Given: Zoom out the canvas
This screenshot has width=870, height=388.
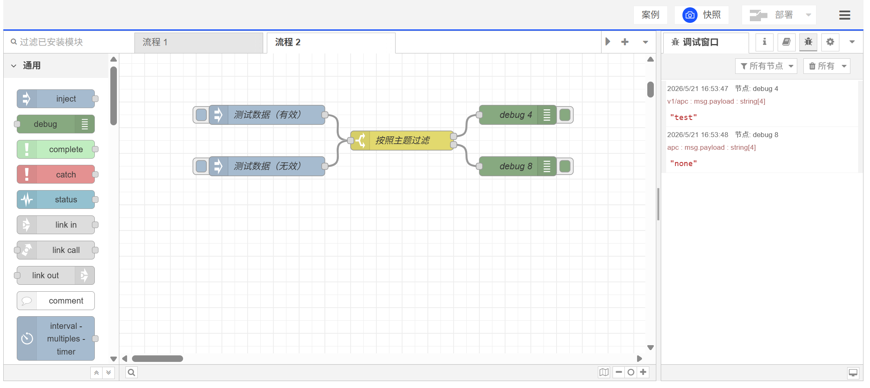Looking at the screenshot, I should click(619, 372).
